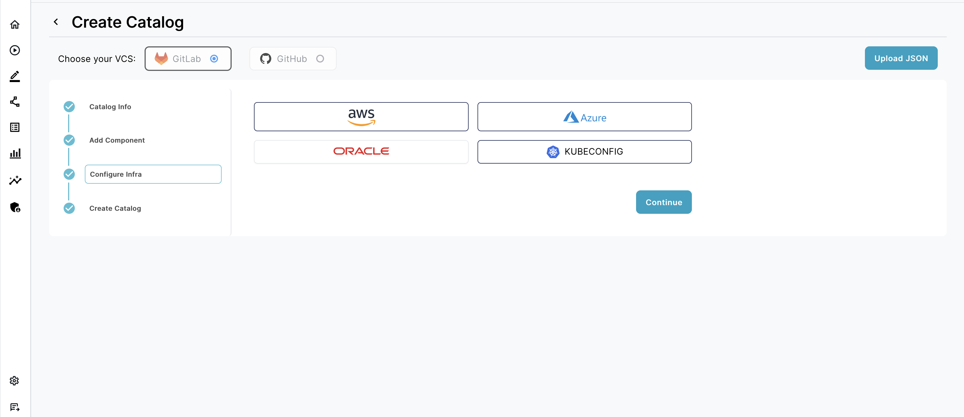Select the GitHub radio button

click(320, 59)
